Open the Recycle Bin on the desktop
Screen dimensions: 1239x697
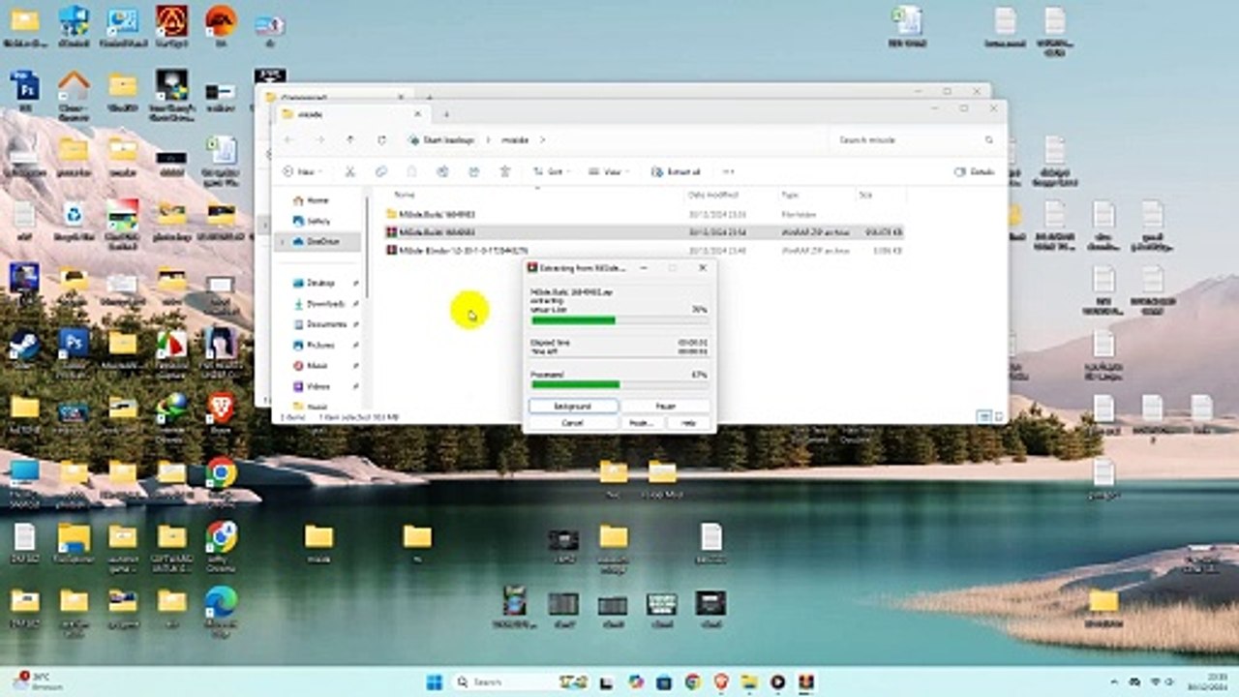pyautogui.click(x=73, y=218)
